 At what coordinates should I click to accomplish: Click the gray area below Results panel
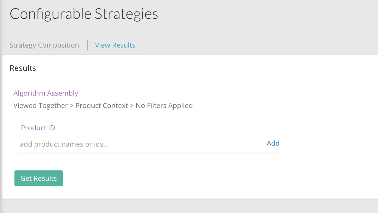click(189, 206)
